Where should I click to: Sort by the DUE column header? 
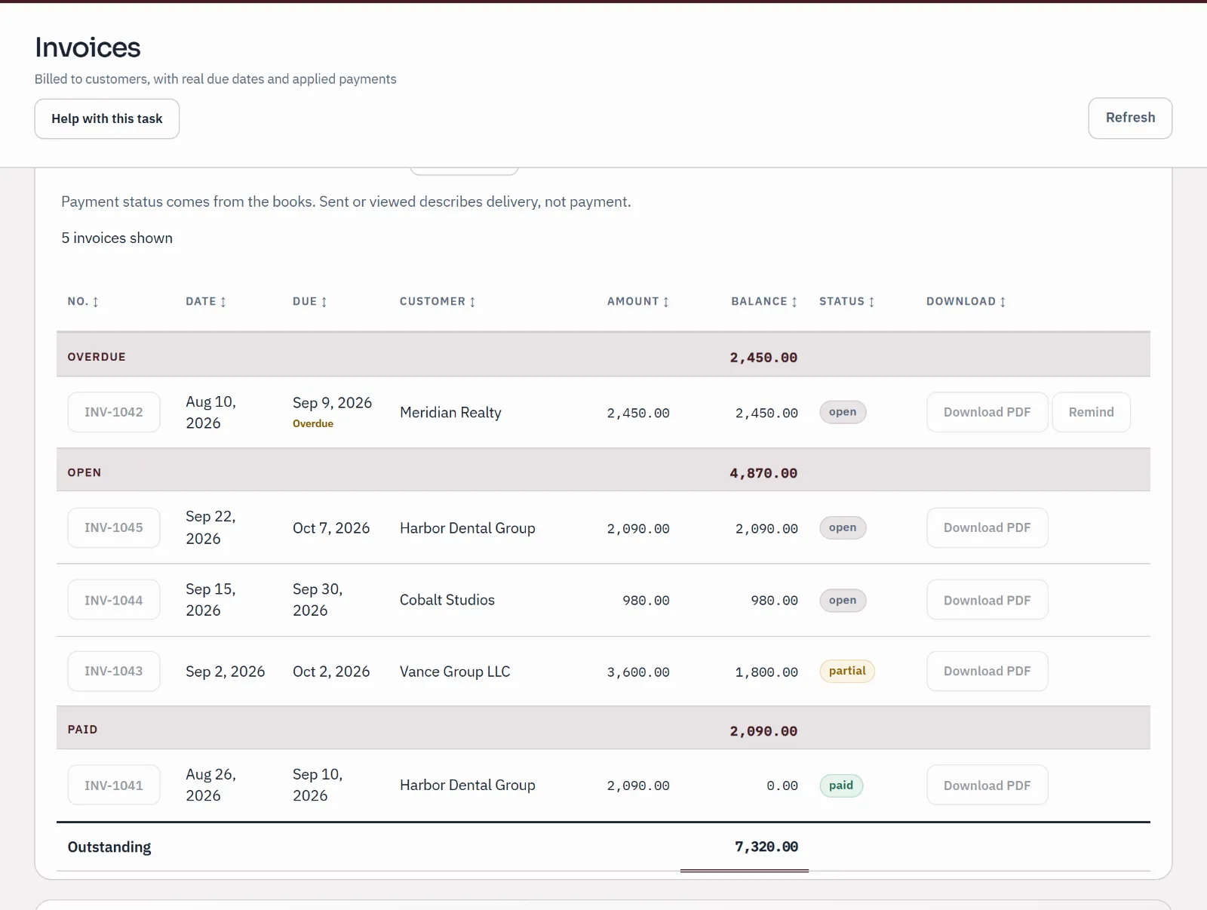click(310, 301)
